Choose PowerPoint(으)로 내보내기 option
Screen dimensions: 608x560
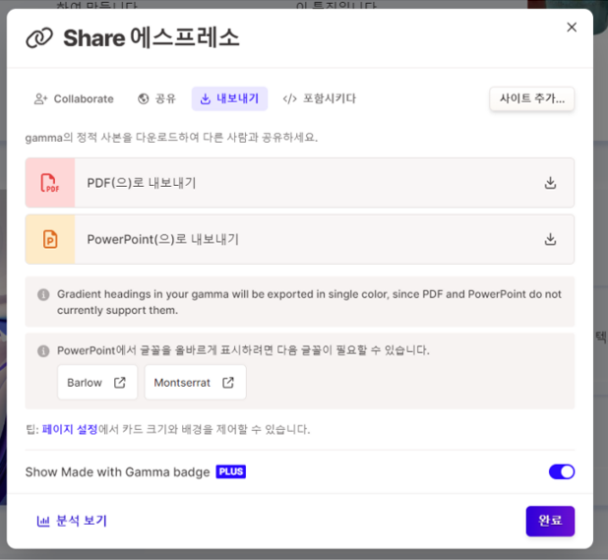(x=300, y=239)
